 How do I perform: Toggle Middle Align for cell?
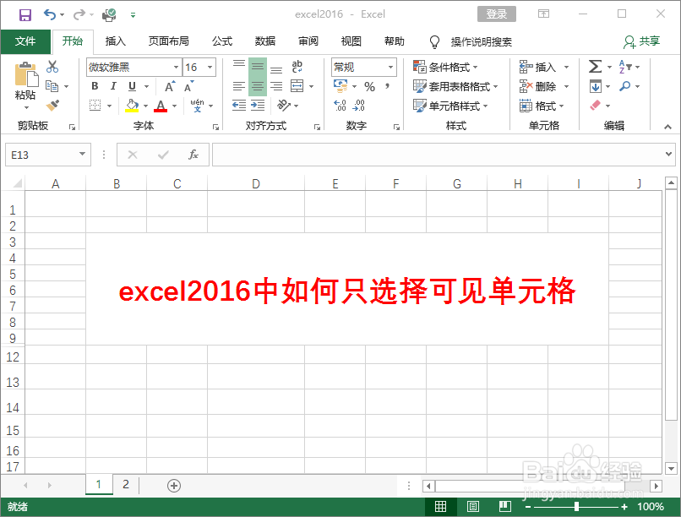258,67
